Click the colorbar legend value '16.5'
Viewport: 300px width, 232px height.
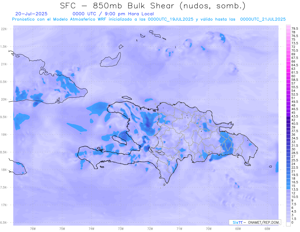click(x=295, y=182)
